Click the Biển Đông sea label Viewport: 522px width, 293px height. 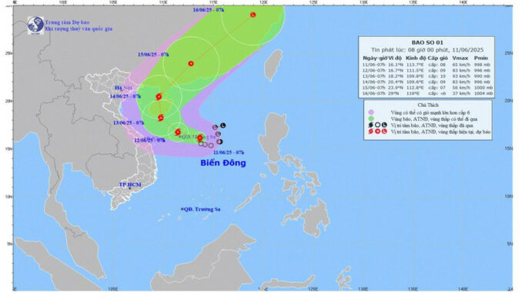(223, 162)
